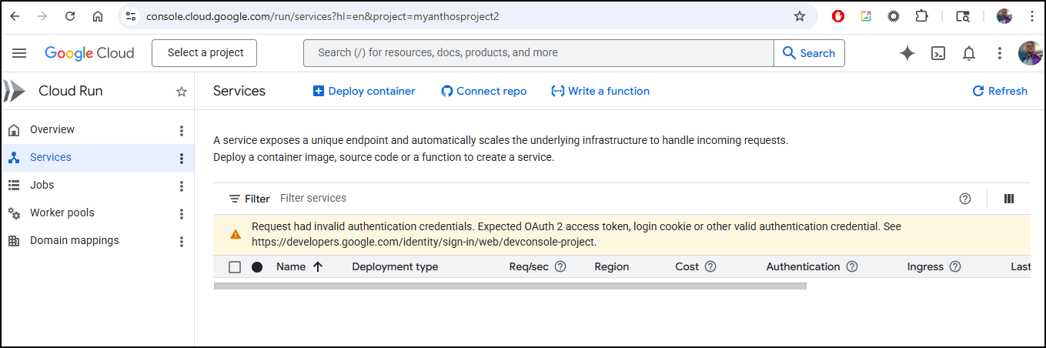Go to Worker pools in sidebar
This screenshot has width=1046, height=348.
pyautogui.click(x=62, y=212)
